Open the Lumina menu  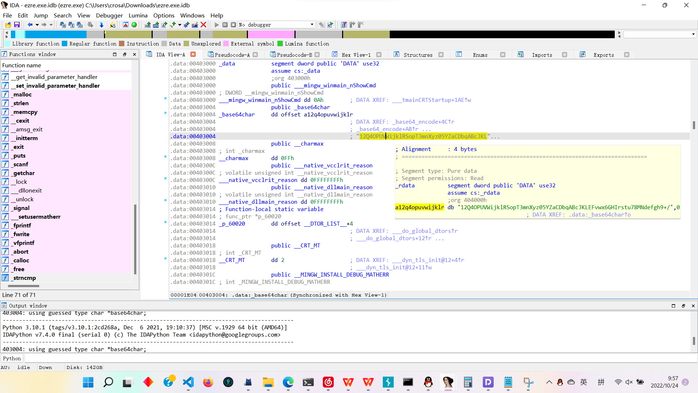coord(138,15)
